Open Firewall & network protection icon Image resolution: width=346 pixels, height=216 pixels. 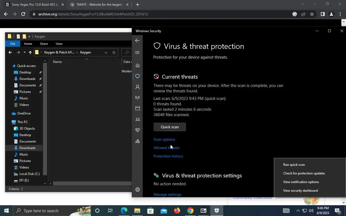click(x=138, y=98)
